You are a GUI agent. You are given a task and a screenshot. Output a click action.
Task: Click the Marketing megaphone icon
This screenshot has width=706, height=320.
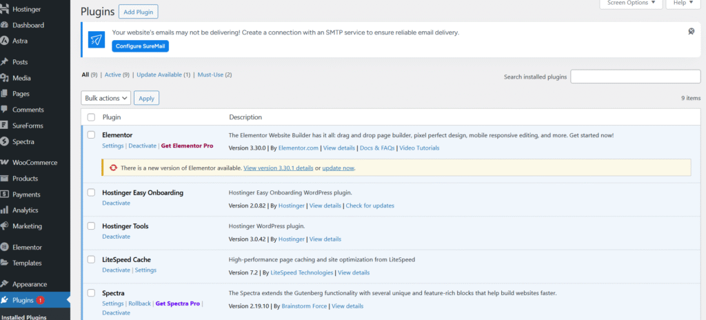tap(4, 226)
